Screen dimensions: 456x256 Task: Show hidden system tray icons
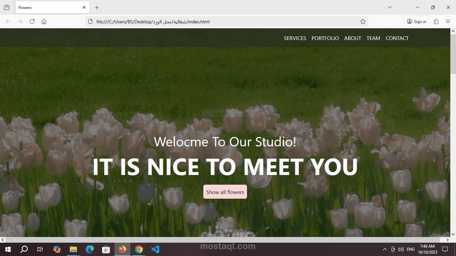[x=385, y=249]
